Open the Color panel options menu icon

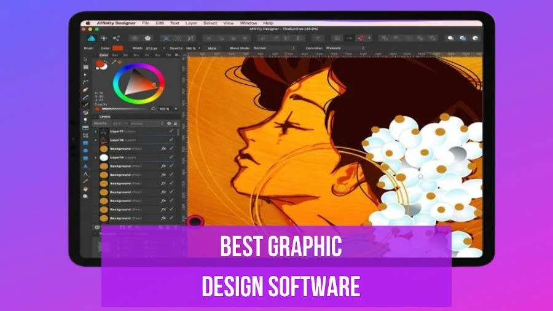point(177,55)
